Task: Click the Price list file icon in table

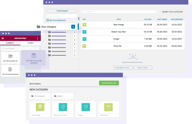Action: pyautogui.click(x=84, y=46)
